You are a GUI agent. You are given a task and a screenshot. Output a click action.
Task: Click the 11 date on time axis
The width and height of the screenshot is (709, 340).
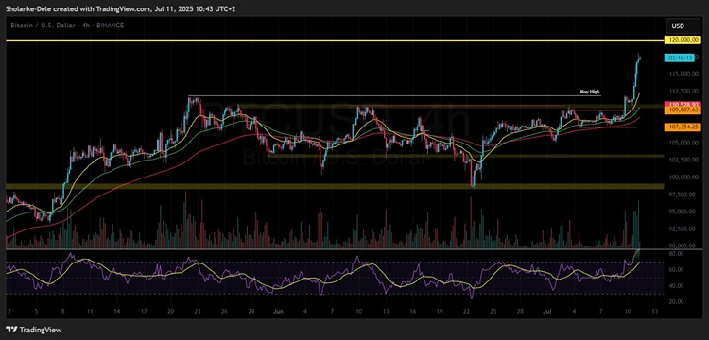coord(90,312)
